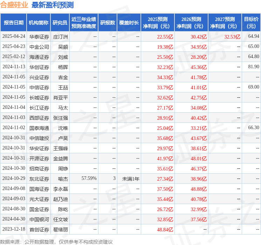Click analyst name 吴頔
Viewport: 261px width, 245px height.
(63, 47)
